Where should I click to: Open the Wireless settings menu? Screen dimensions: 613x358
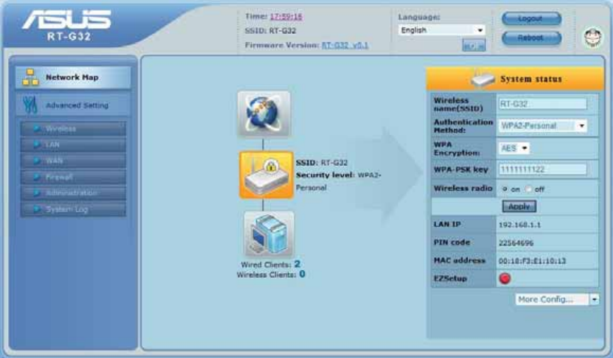(73, 129)
